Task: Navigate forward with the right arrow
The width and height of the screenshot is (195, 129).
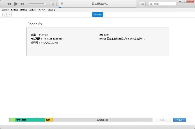Action: point(9,15)
